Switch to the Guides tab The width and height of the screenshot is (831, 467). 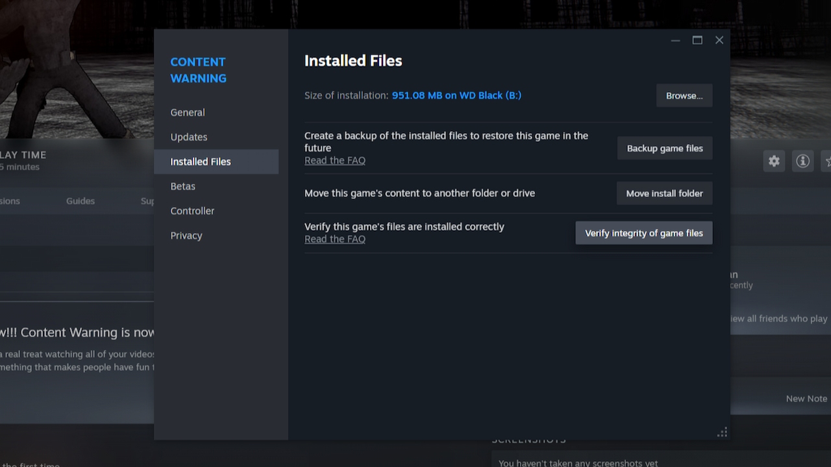81,201
